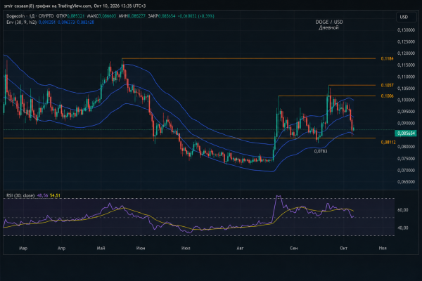Select the Env (30, 9, N2) indicator legend

[21, 22]
